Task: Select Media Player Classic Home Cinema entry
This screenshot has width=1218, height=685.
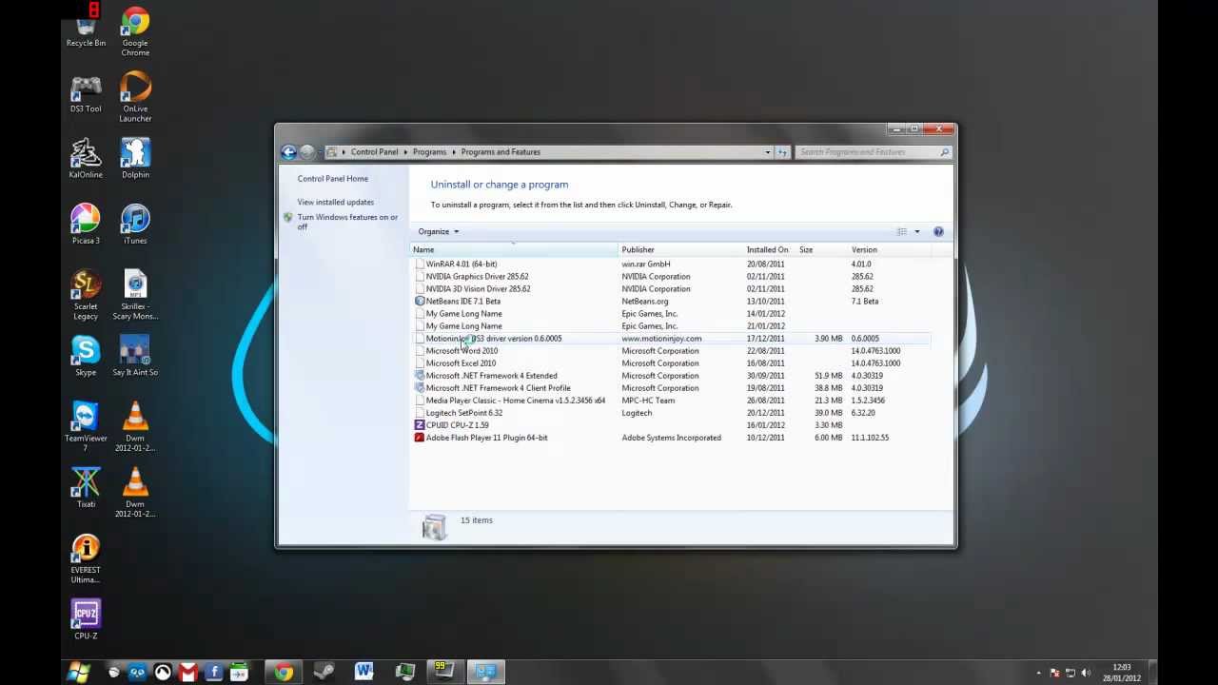Action: point(672,400)
